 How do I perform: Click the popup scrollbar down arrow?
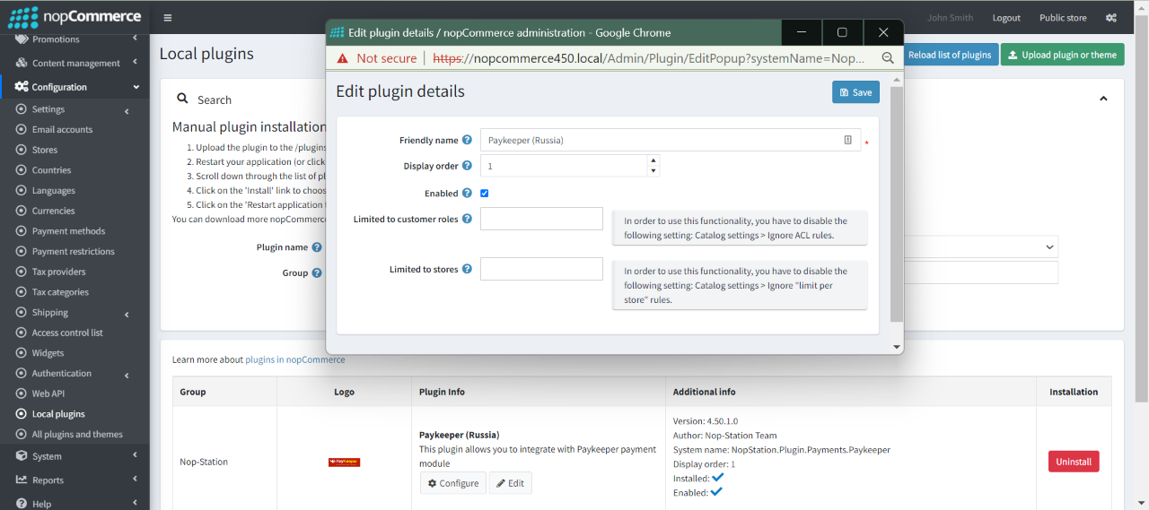[897, 347]
